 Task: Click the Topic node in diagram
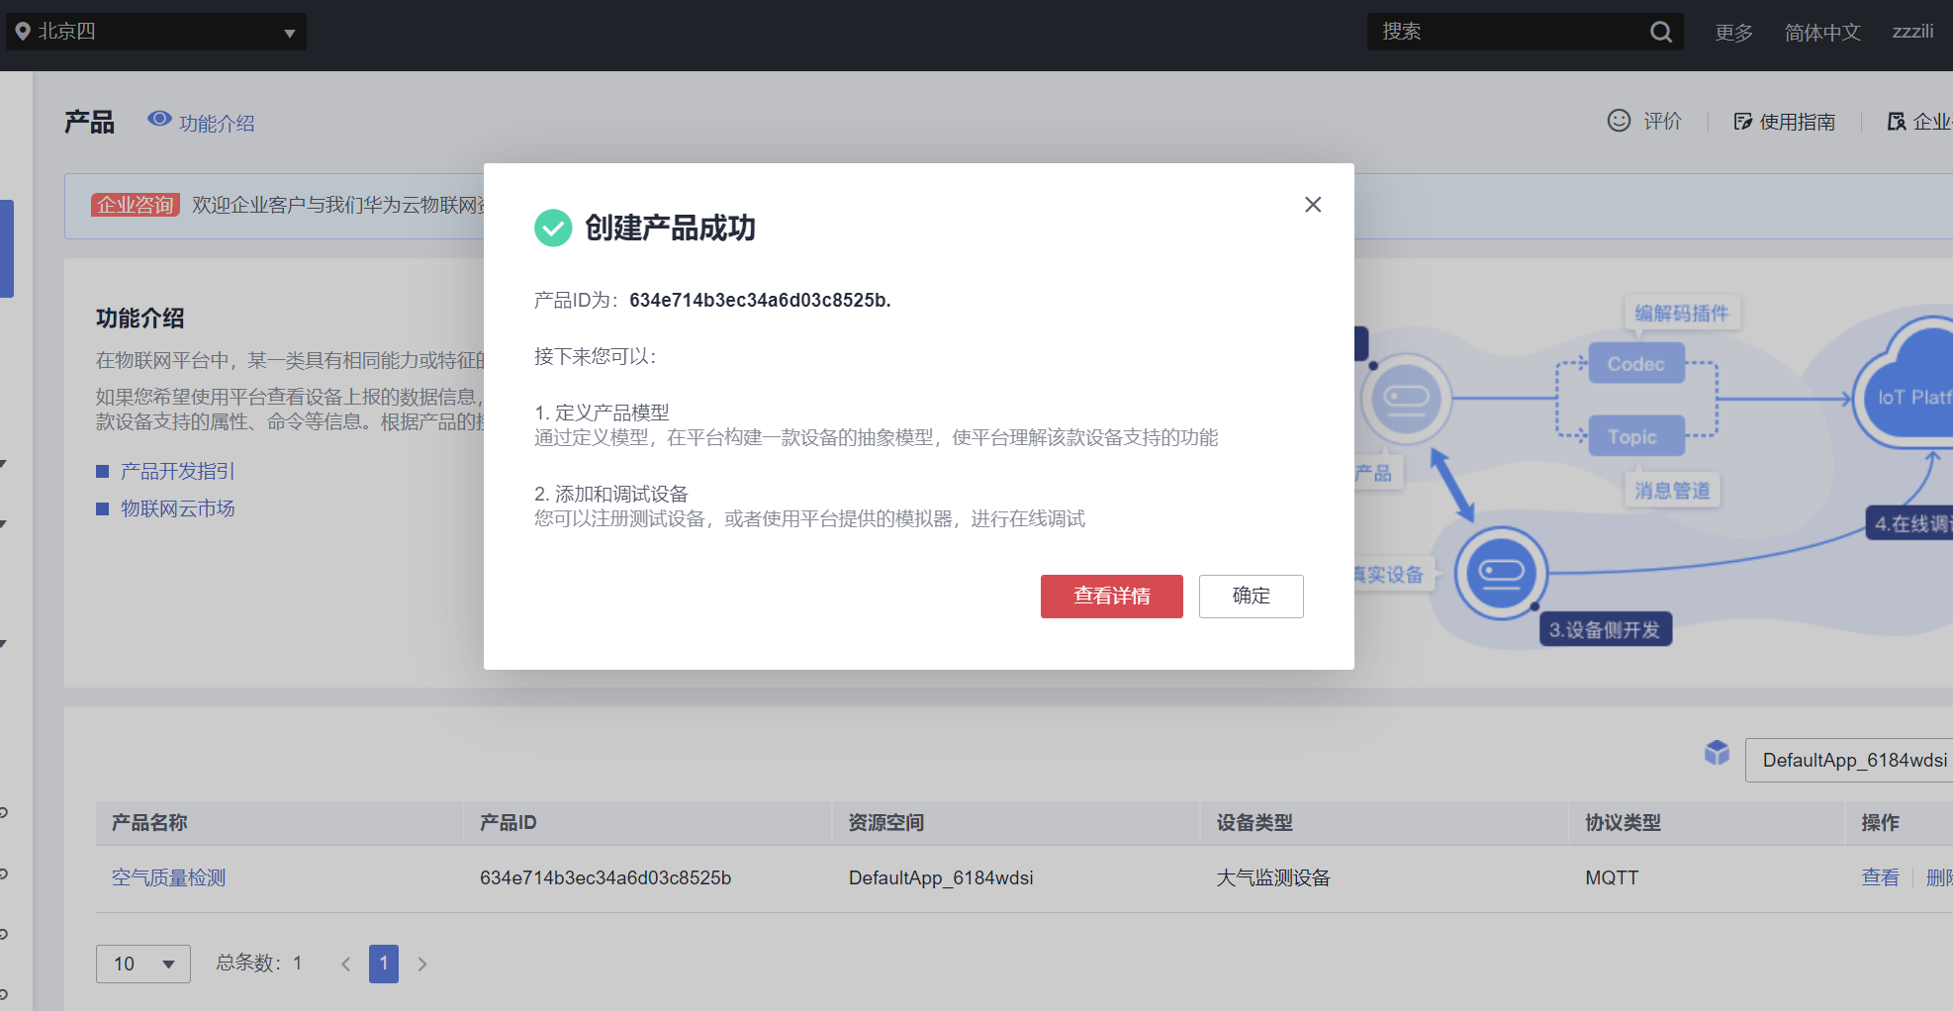click(x=1636, y=436)
